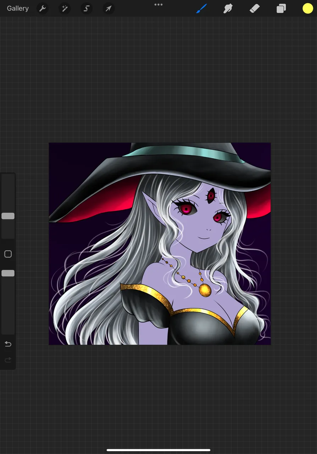Click the brush opacity slider handle
The height and width of the screenshot is (454, 317).
point(8,273)
